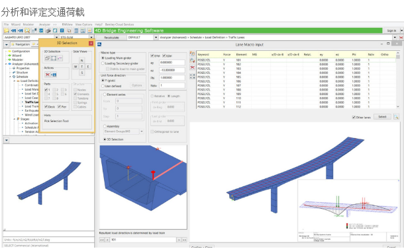This screenshot has height=249, width=404.
Task: Click the red X icon under Actions
Action: click(48, 75)
